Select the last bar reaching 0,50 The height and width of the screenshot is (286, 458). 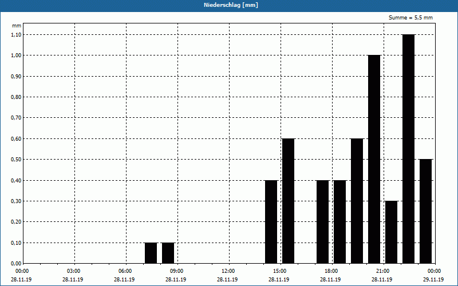pyautogui.click(x=425, y=211)
